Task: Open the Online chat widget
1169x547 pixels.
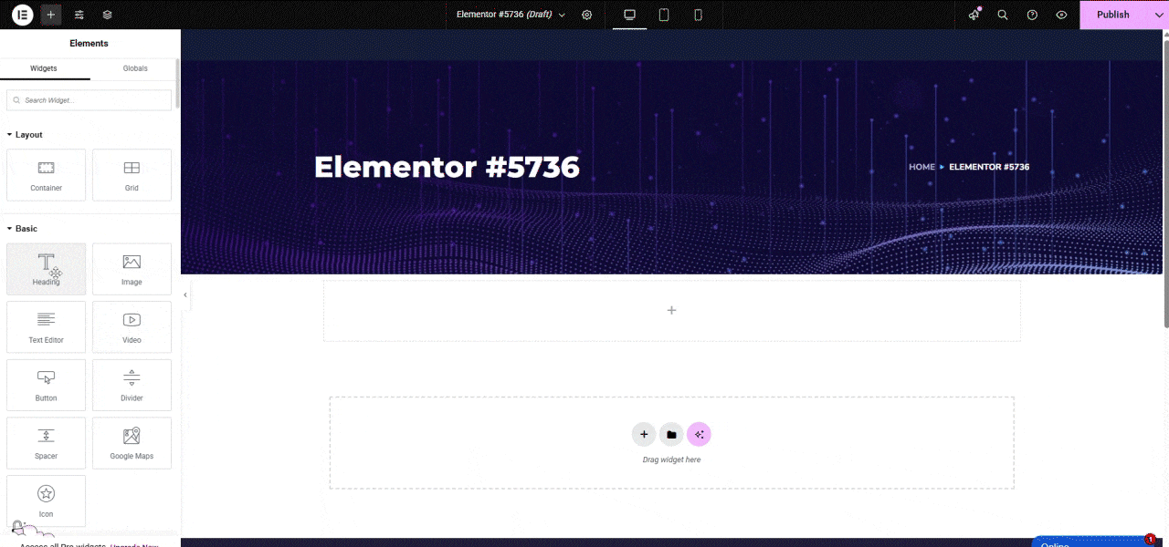Action: (1092, 542)
